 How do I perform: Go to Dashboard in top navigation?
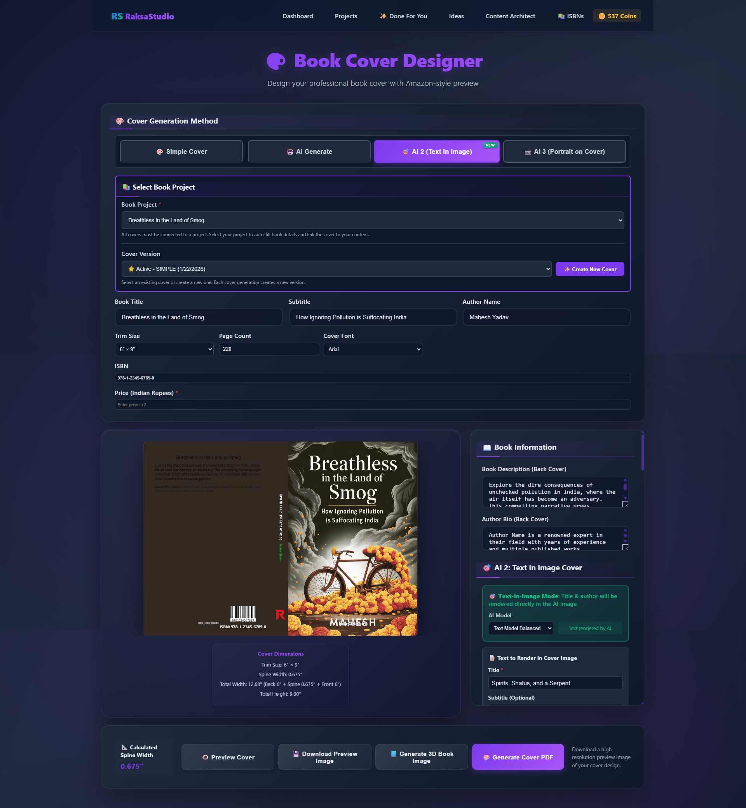click(298, 17)
